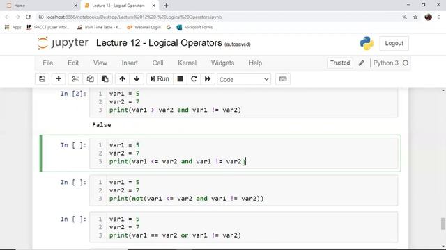
Task: Open Train Time Table bookmark
Action: coord(99,28)
